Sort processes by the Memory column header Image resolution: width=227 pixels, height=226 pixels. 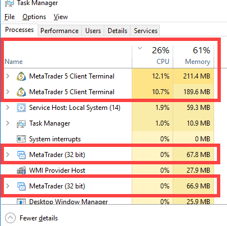(x=193, y=57)
